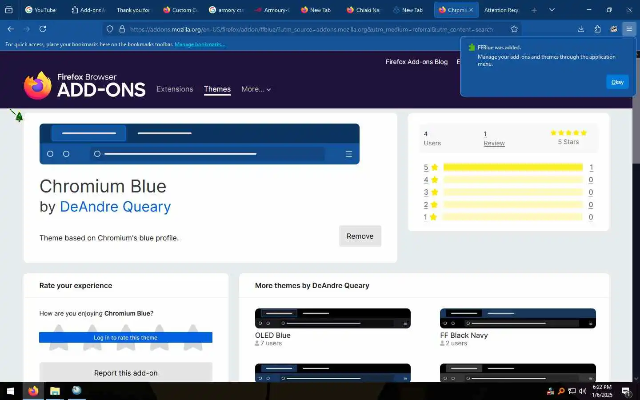
Task: Switch to the Custom C tab
Action: 180,10
